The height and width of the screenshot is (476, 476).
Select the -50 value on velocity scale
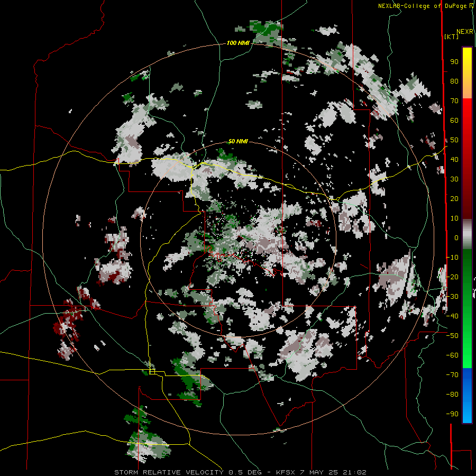click(452, 336)
